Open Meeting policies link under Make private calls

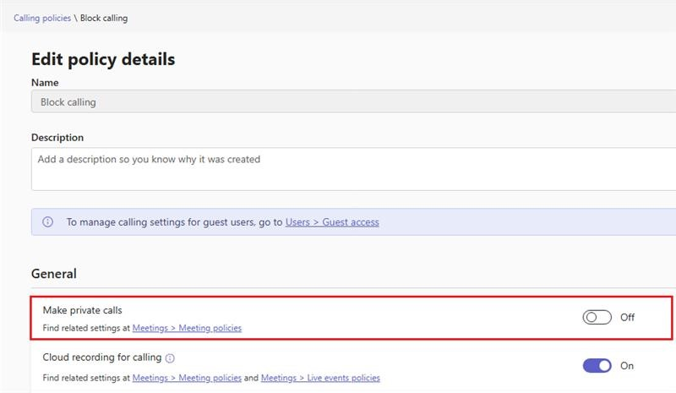(x=187, y=328)
